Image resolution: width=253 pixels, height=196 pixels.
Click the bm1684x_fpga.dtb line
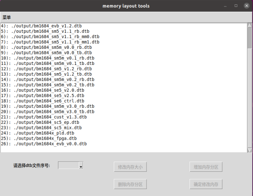coord(39,138)
